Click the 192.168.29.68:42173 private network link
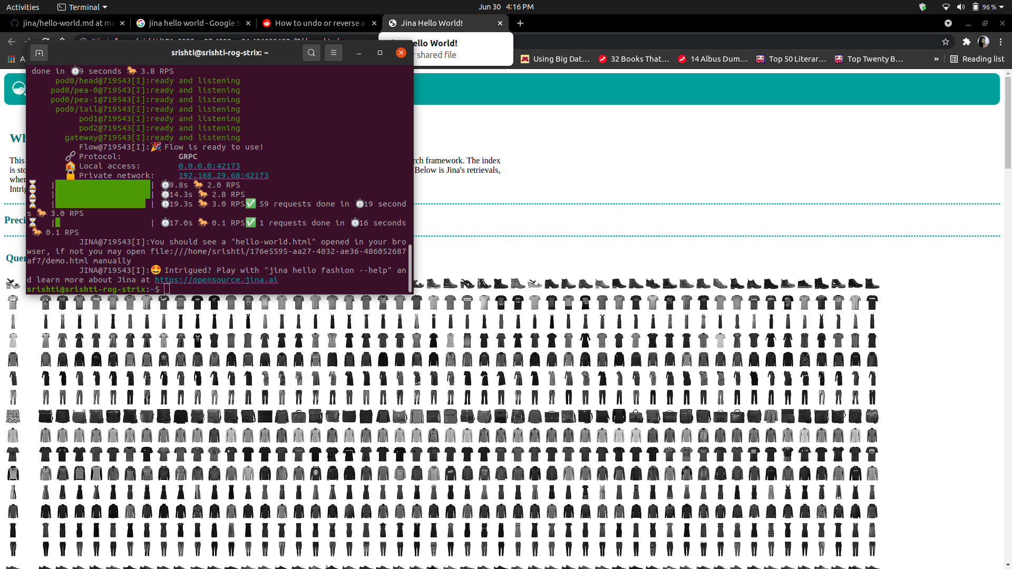Image resolution: width=1012 pixels, height=569 pixels. pyautogui.click(x=223, y=175)
